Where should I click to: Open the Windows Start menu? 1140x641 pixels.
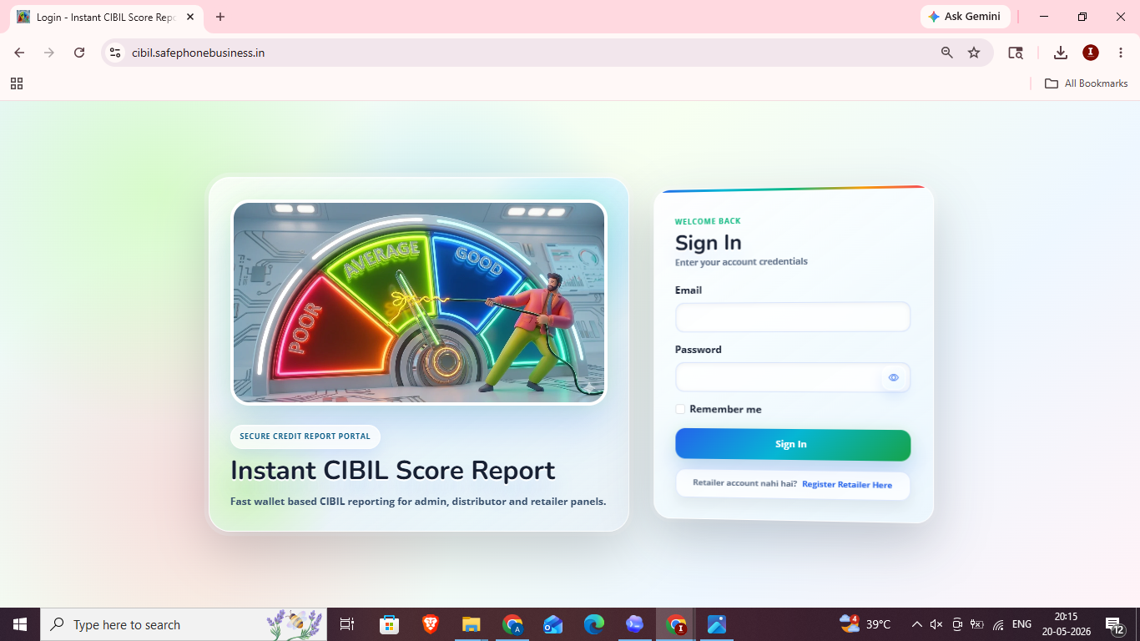[20, 624]
